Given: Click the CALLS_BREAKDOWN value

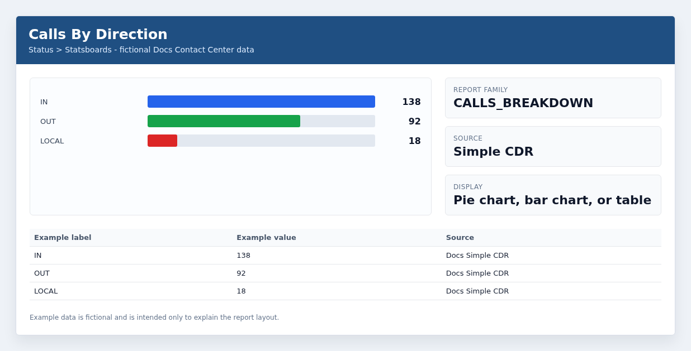Looking at the screenshot, I should tap(523, 103).
